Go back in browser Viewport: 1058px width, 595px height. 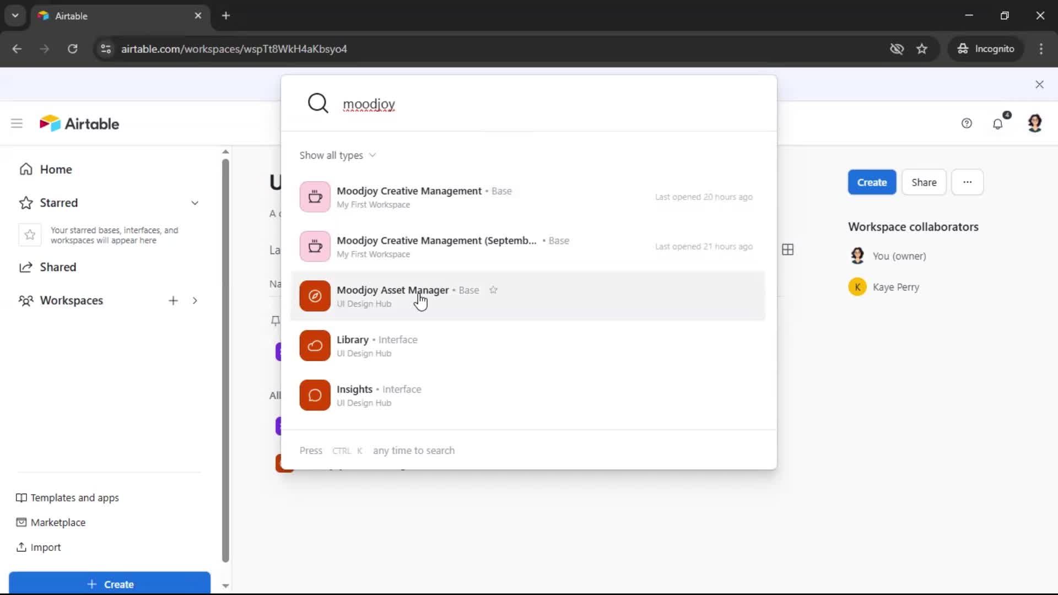(17, 49)
